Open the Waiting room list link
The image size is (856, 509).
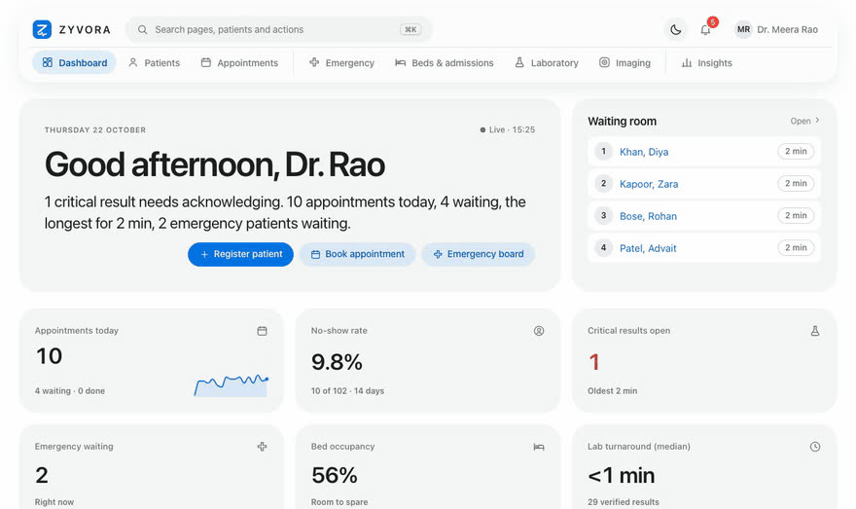[x=804, y=121]
